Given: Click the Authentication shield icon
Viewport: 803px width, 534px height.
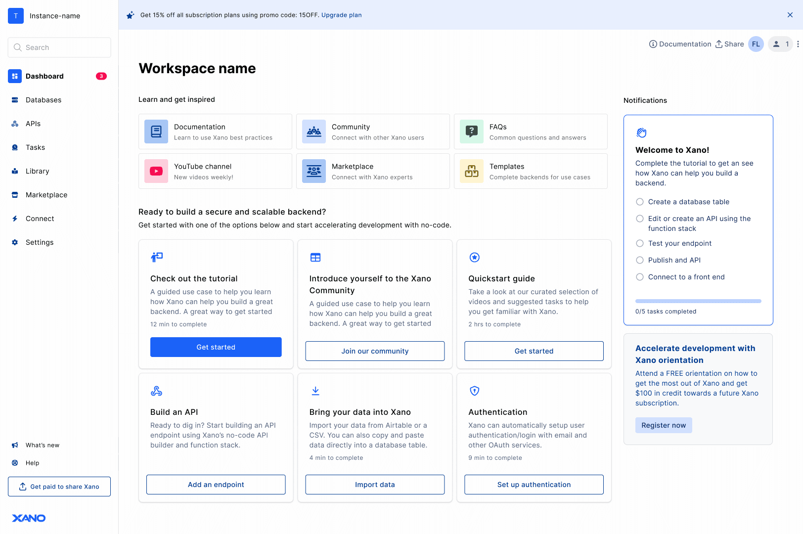Looking at the screenshot, I should (x=475, y=391).
